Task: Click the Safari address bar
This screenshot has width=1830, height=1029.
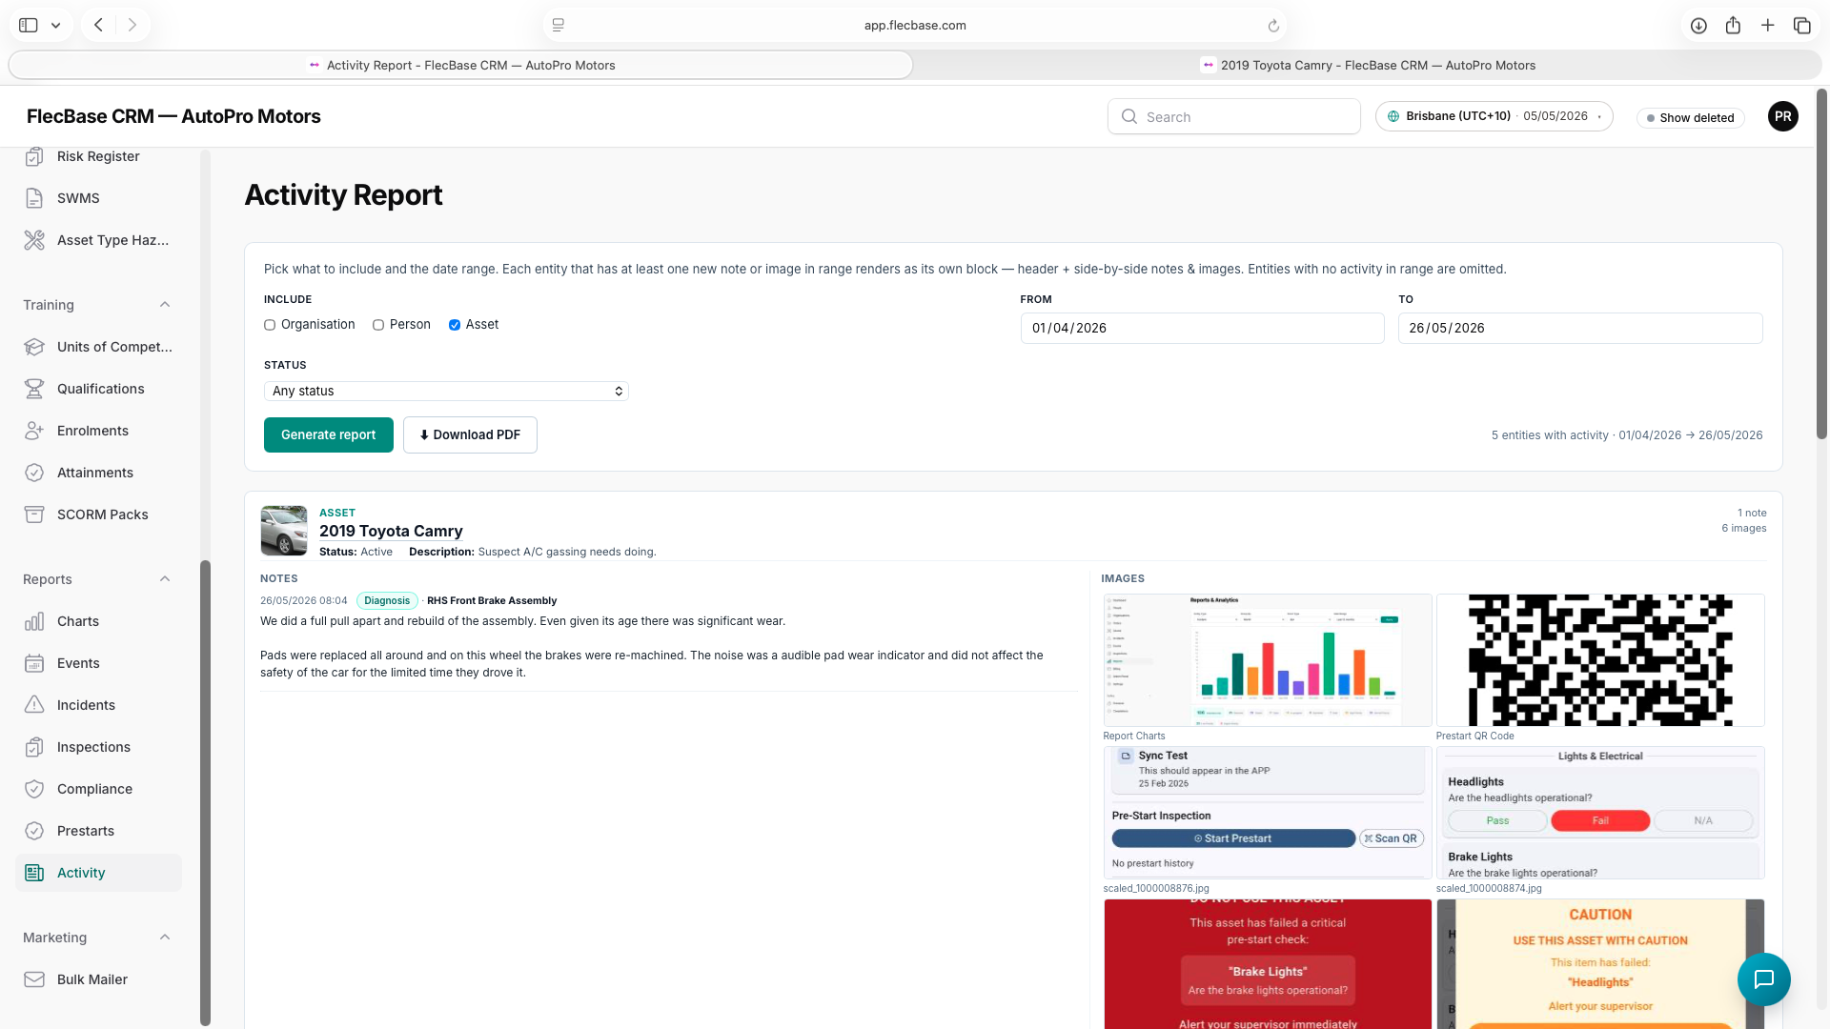Action: tap(915, 26)
